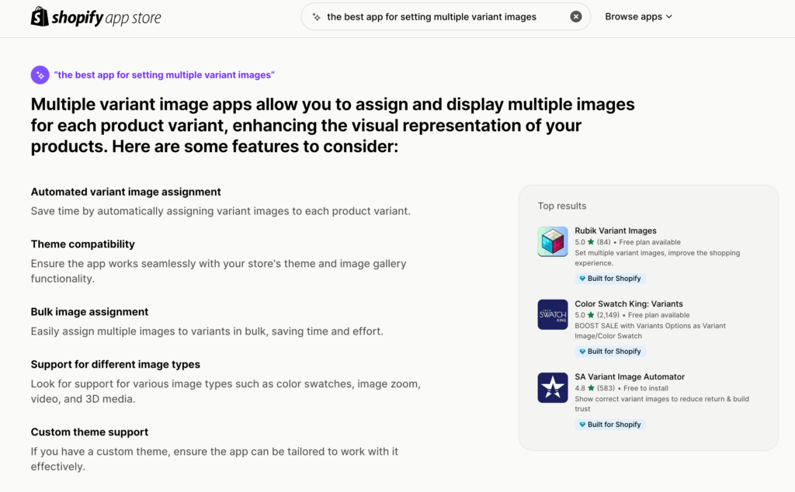Screen dimensions: 795x492
Task: Open the SA Variant Image Automator link
Action: [629, 376]
